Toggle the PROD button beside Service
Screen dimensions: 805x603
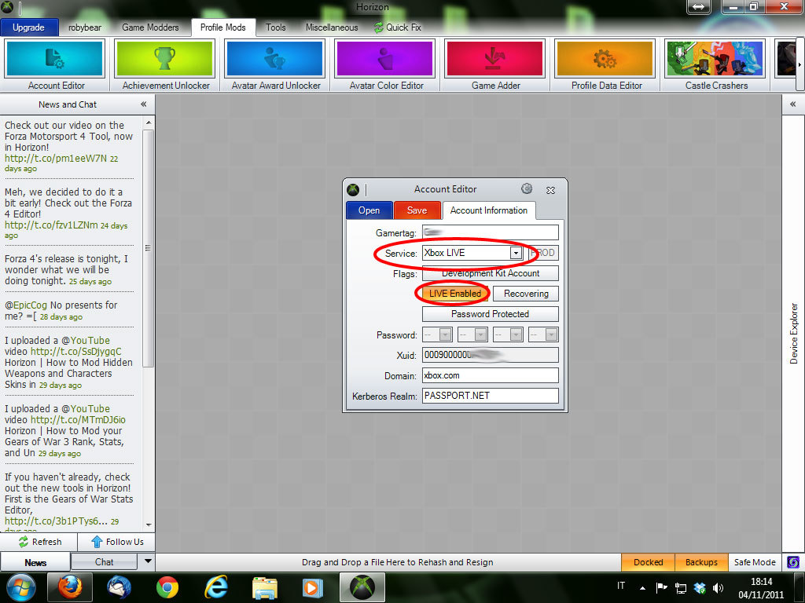point(542,253)
